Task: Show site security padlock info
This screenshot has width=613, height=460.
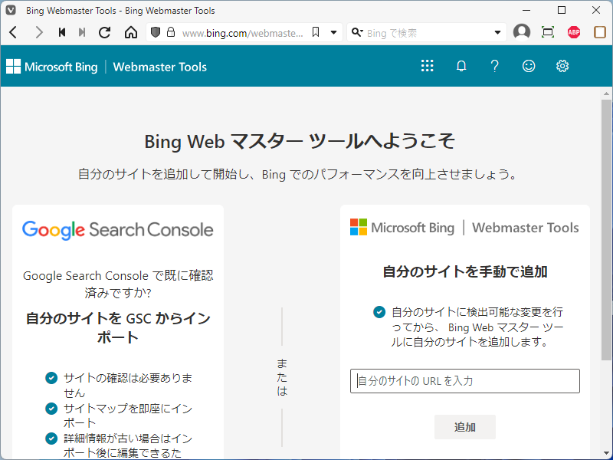Action: (171, 32)
